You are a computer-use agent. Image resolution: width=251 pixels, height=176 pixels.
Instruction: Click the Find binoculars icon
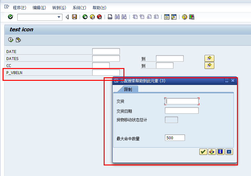pos(117,17)
